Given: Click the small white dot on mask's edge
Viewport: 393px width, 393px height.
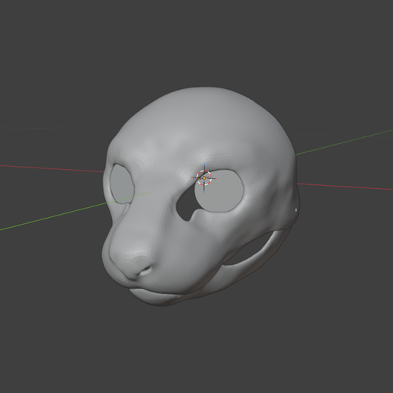Looking at the screenshot, I should 296,210.
